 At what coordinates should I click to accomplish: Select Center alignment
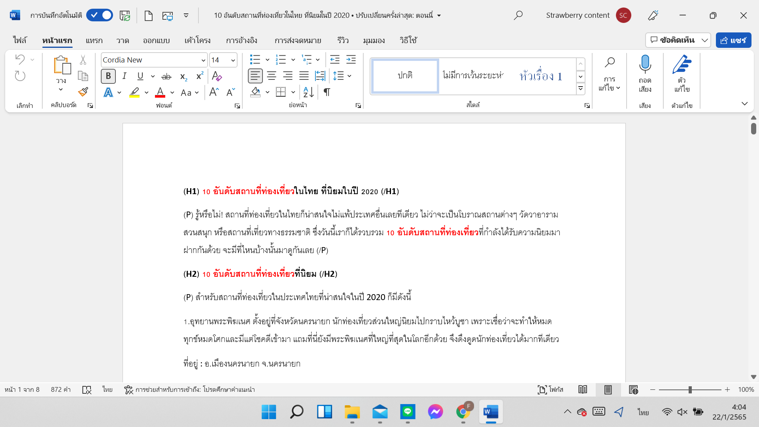pyautogui.click(x=272, y=76)
